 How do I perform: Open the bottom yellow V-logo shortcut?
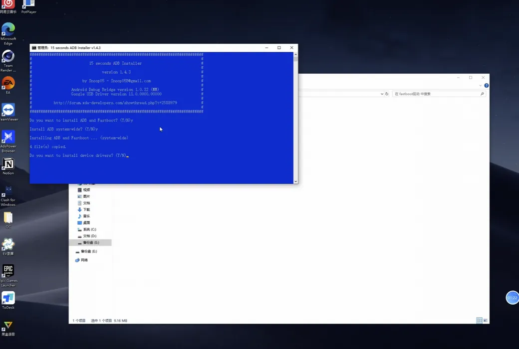tap(8, 328)
